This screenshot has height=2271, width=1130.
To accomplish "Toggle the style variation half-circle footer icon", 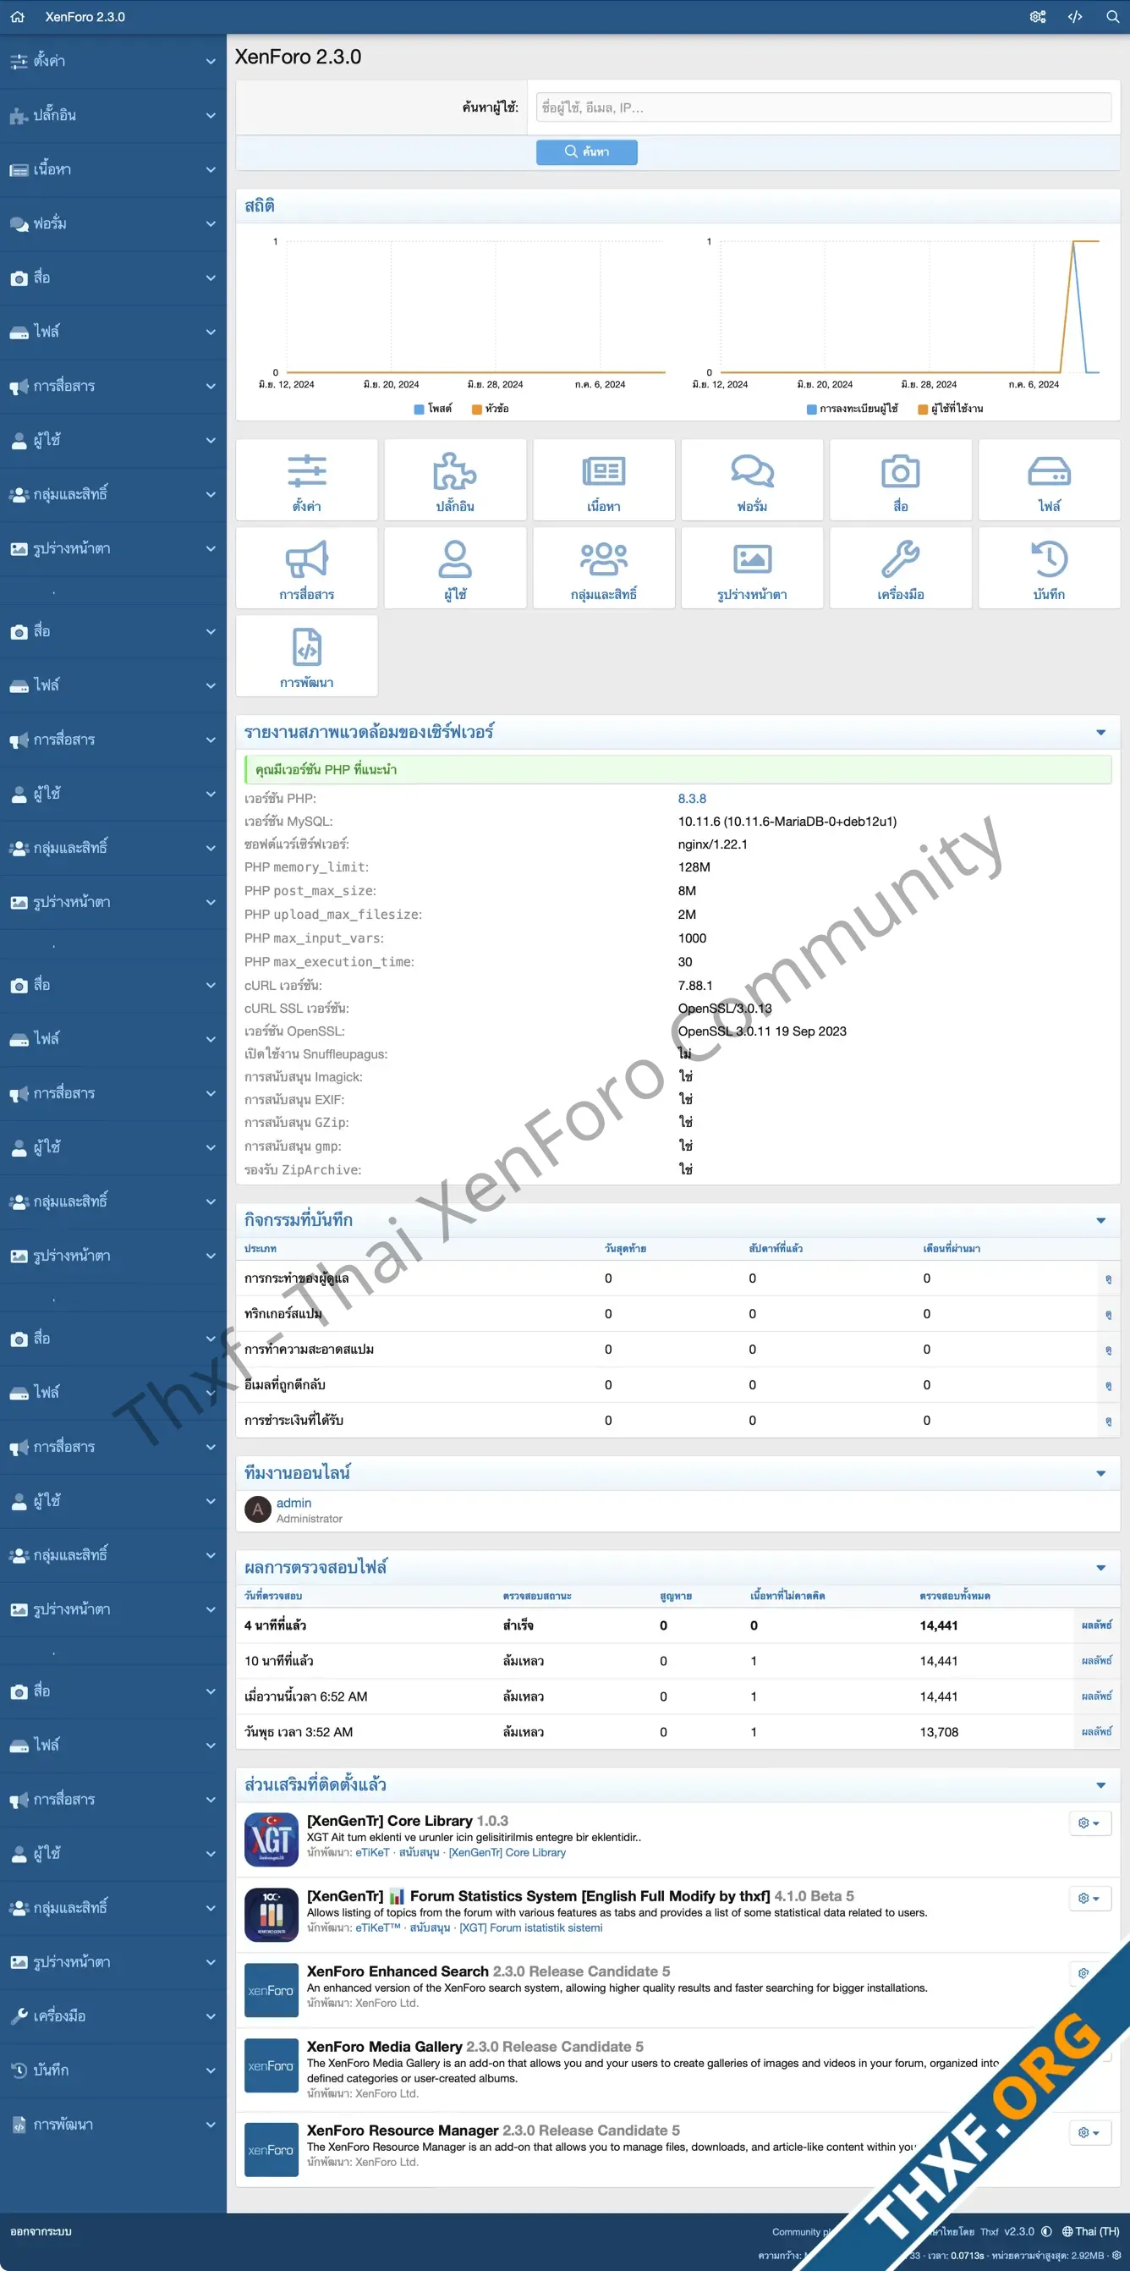I will coord(1046,2231).
